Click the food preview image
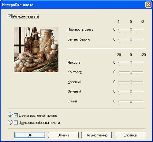The height and width of the screenshot is (142, 153). pyautogui.click(x=36, y=49)
